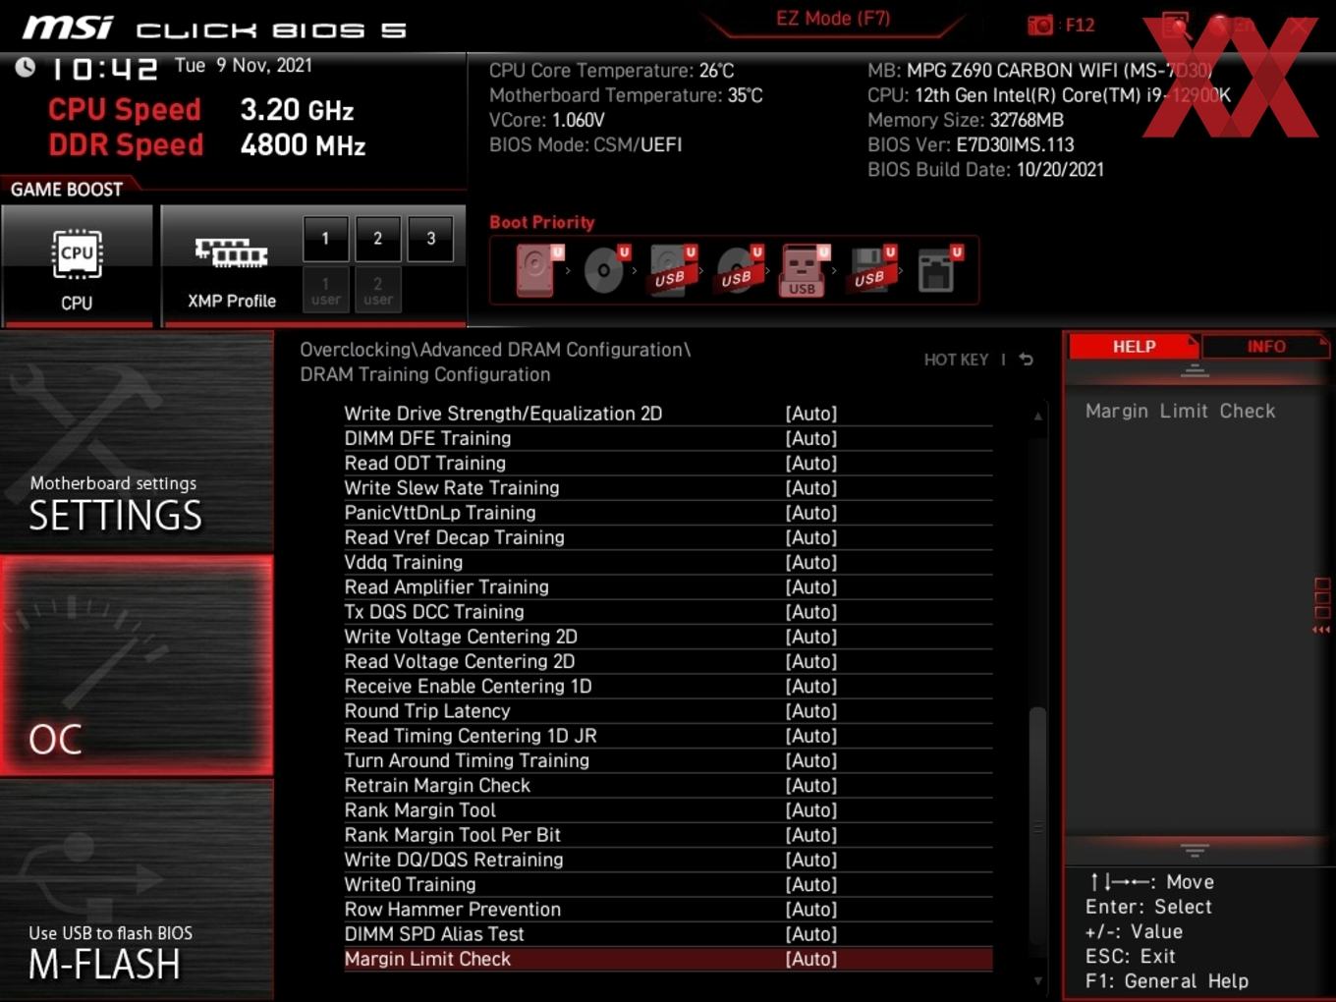Select XMP user profile 1

pyautogui.click(x=325, y=290)
